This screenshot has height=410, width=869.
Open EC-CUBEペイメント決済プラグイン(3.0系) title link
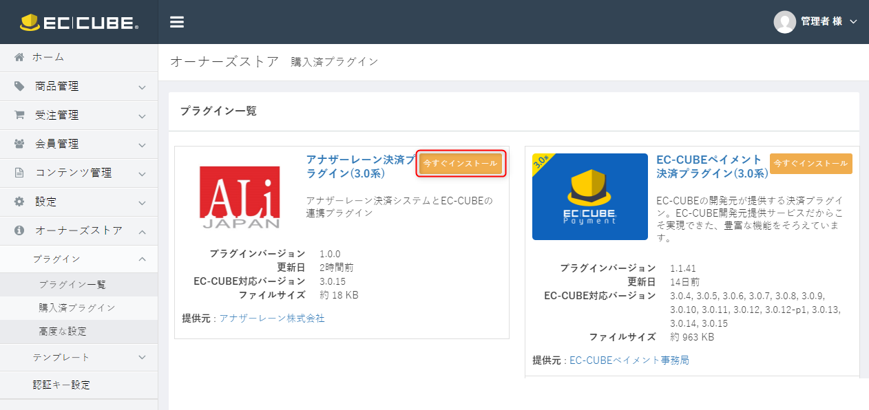click(712, 166)
